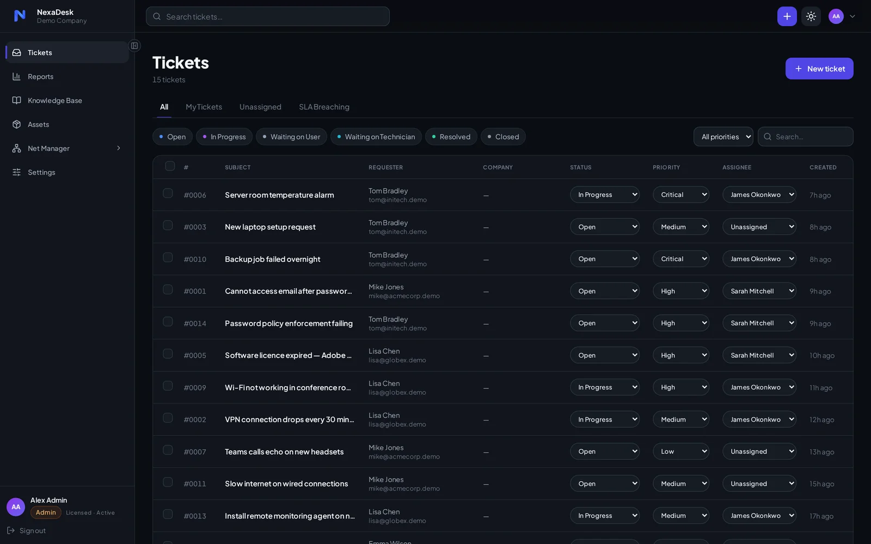Switch to the All tab
The height and width of the screenshot is (544, 871).
(x=164, y=107)
